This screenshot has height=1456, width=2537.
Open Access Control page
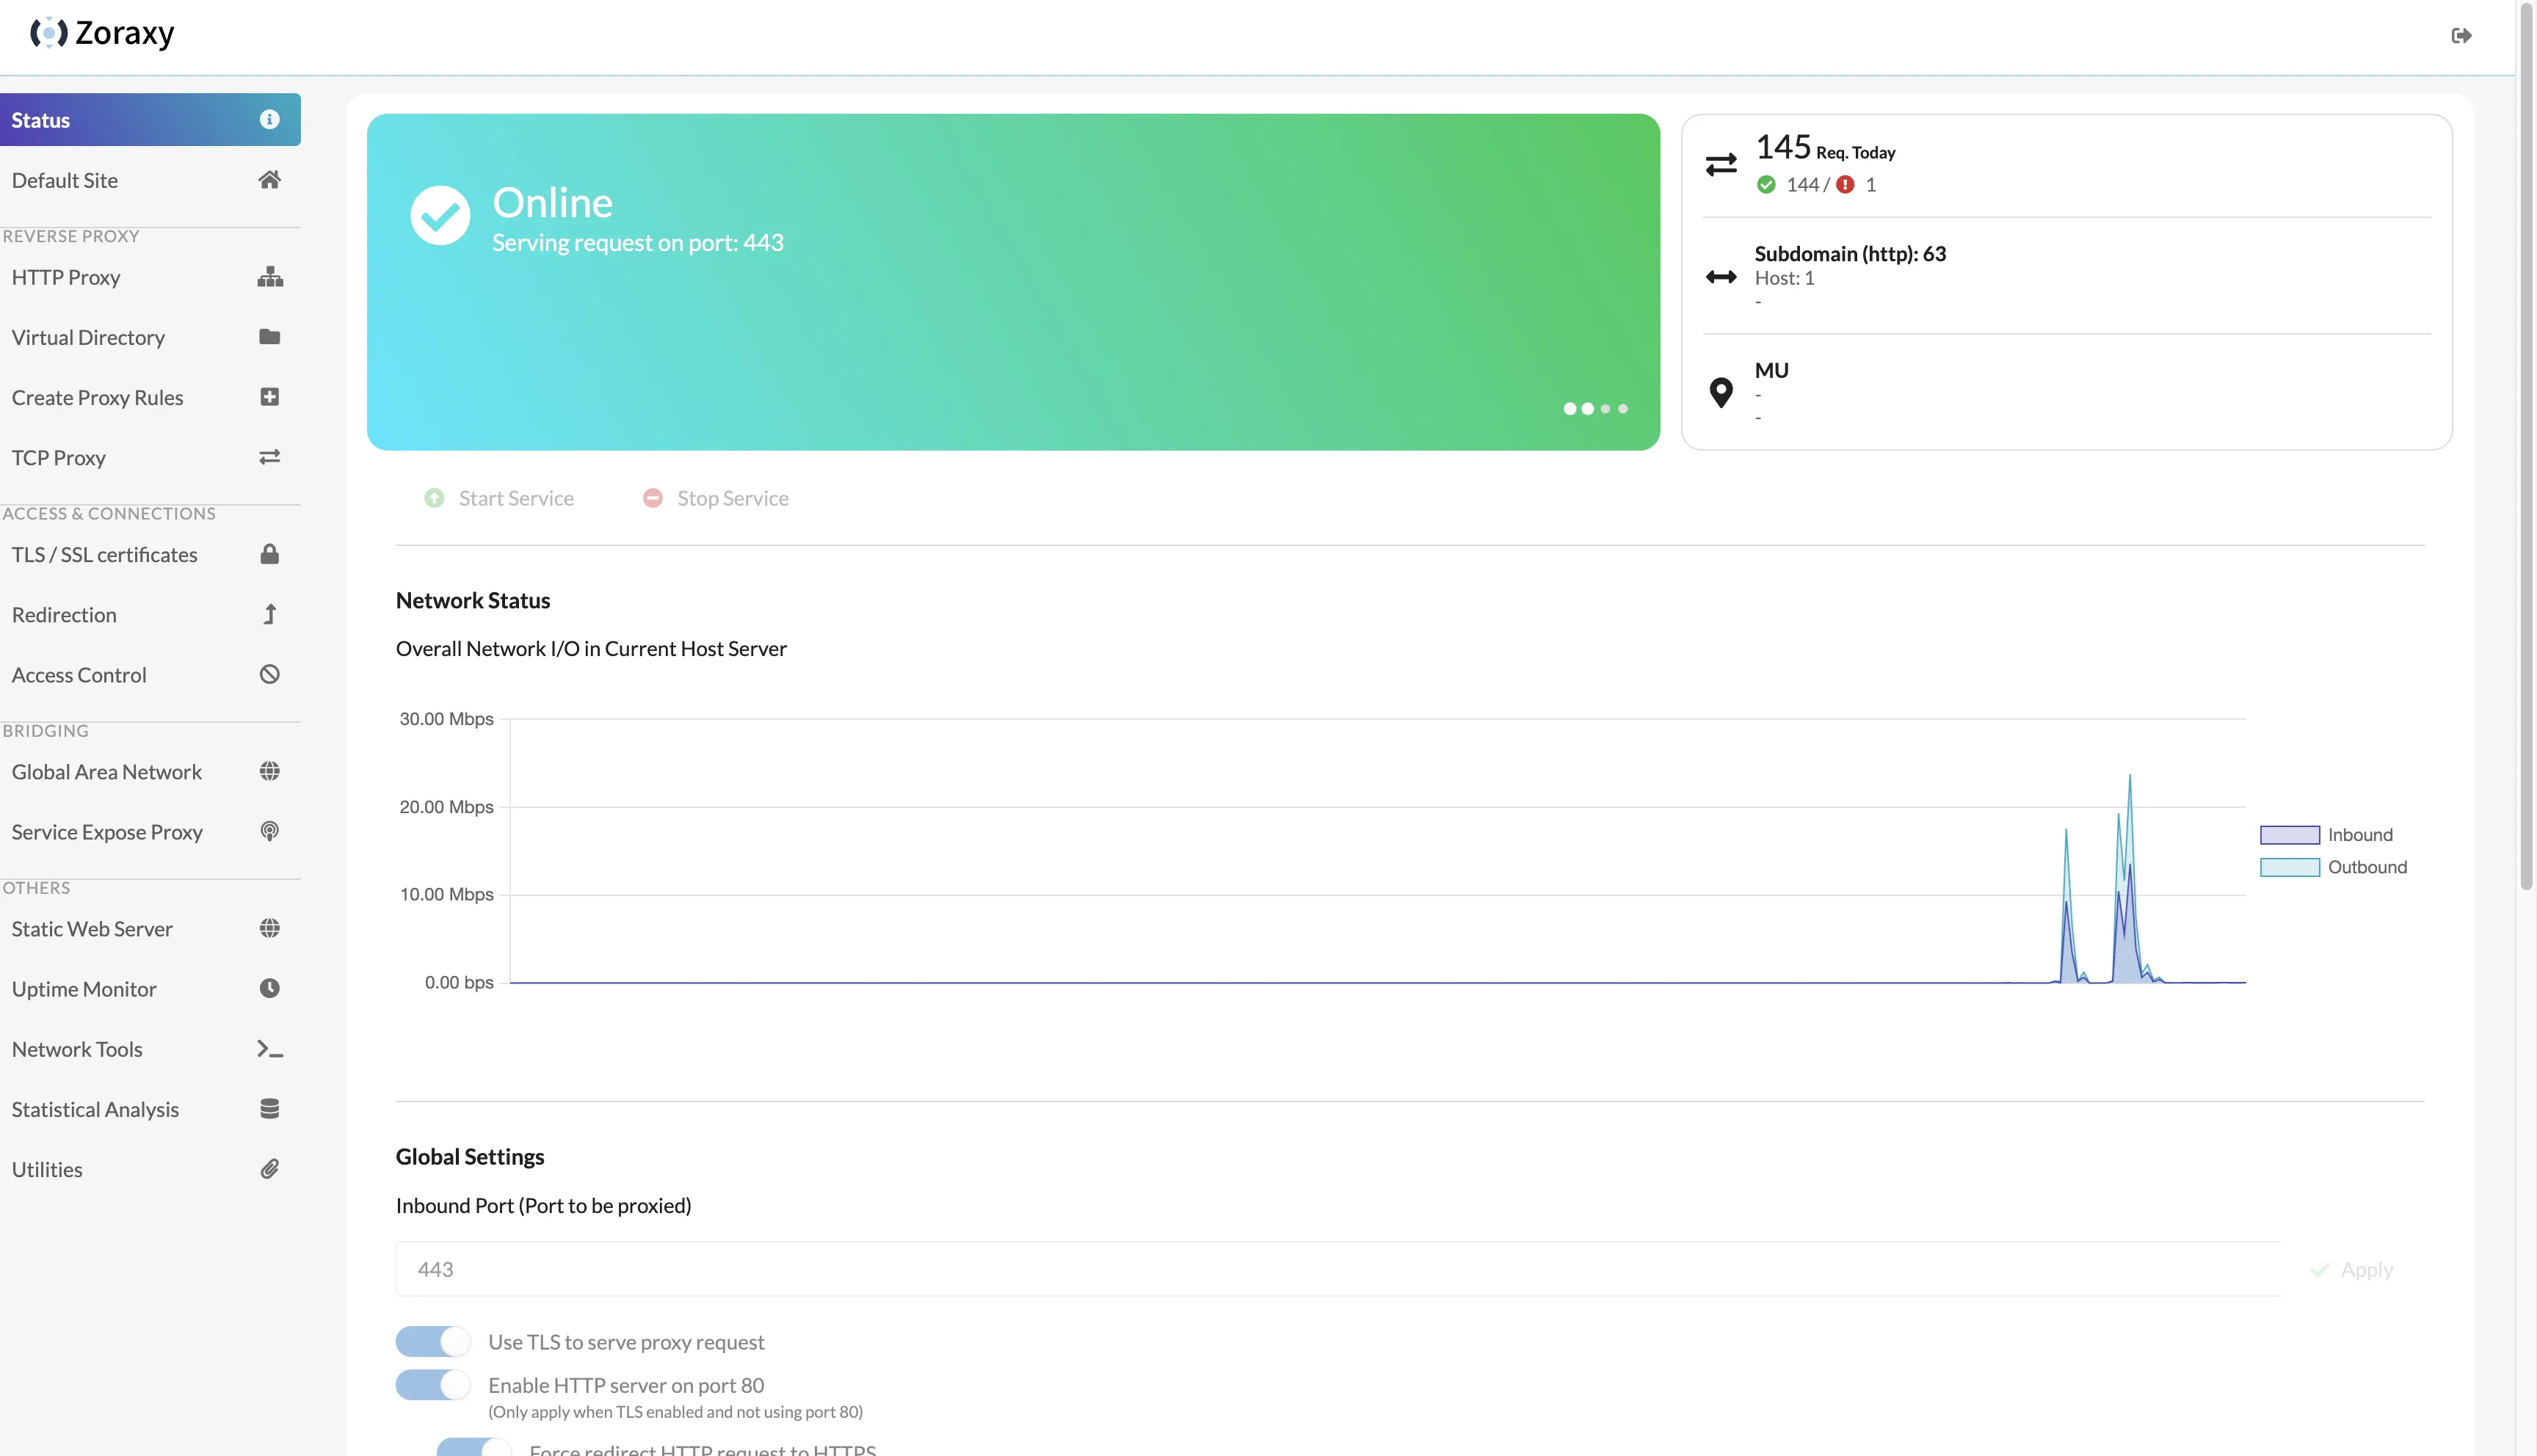[150, 674]
